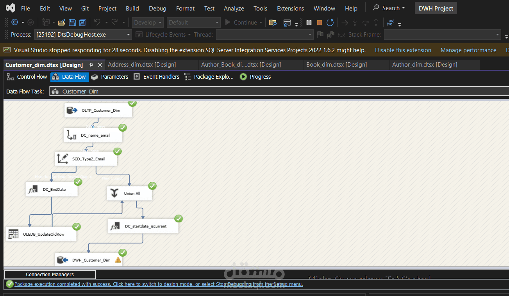Click the Open File folder icon

coord(62,23)
